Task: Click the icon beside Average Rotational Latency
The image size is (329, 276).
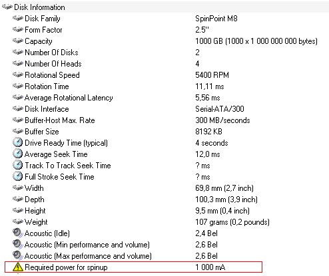Action: pyautogui.click(x=18, y=97)
